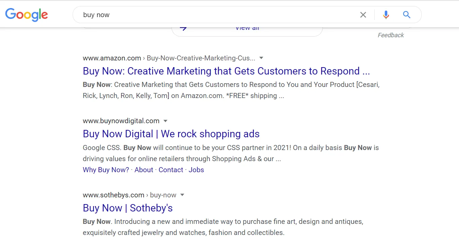Visit the Contact sitelink

[x=170, y=170]
